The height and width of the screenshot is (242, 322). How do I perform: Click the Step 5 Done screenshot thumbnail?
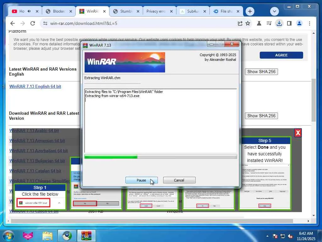[x=264, y=186]
